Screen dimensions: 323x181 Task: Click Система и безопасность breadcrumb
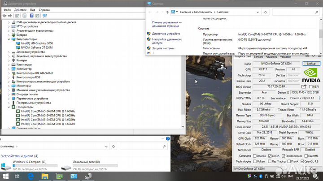(x=196, y=12)
